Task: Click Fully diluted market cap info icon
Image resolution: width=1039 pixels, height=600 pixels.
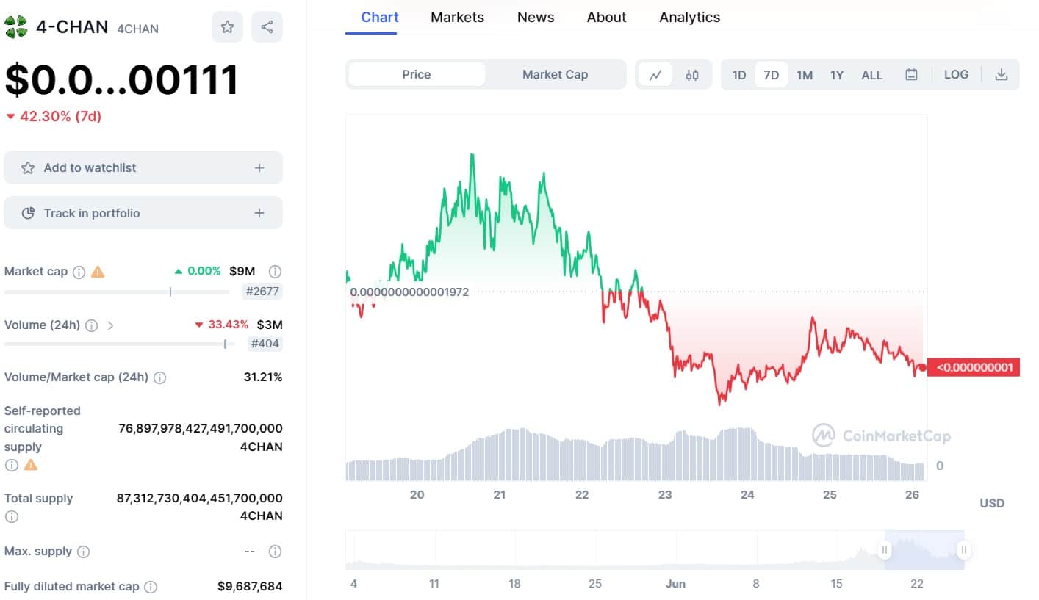Action: coord(151,587)
